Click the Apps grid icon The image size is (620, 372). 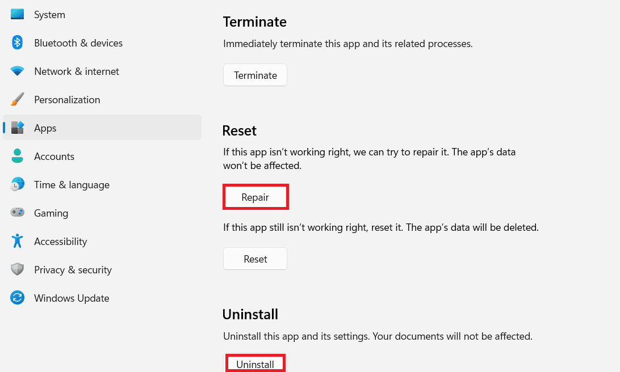click(x=17, y=128)
